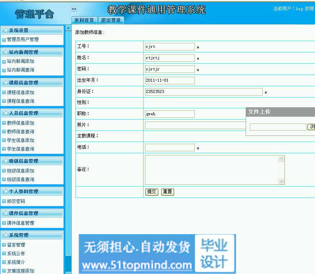Image resolution: width=315 pixels, height=274 pixels.
Task: Open 班级信息查询 link
Action: pyautogui.click(x=21, y=180)
